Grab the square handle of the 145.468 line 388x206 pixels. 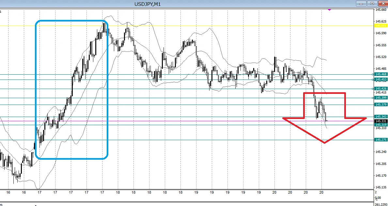(373, 74)
